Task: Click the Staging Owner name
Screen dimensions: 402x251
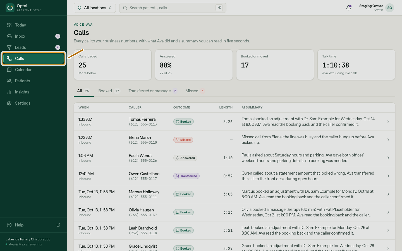Action: [x=371, y=6]
